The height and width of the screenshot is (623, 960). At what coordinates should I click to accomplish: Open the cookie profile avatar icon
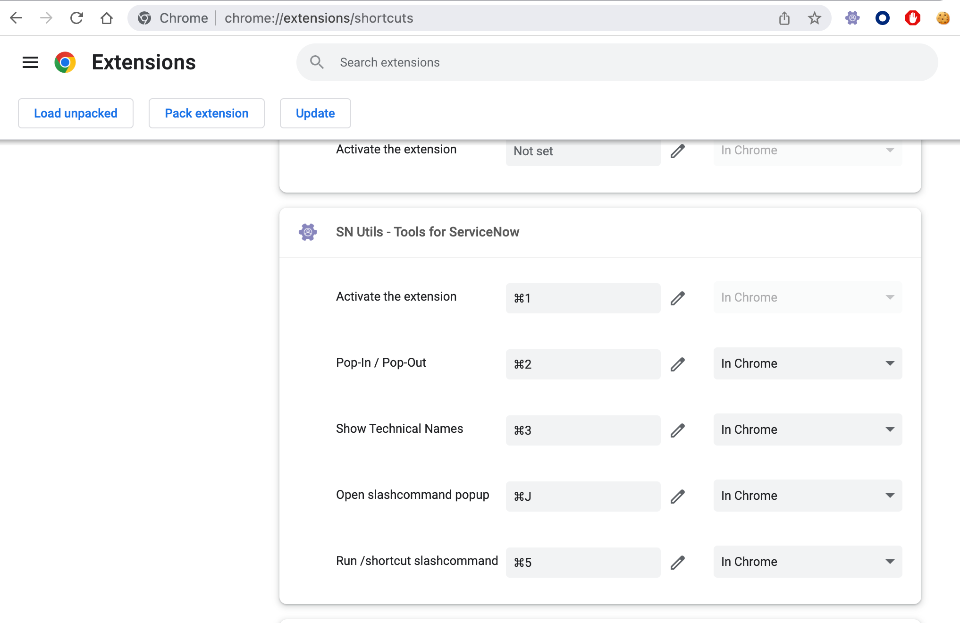click(x=942, y=19)
